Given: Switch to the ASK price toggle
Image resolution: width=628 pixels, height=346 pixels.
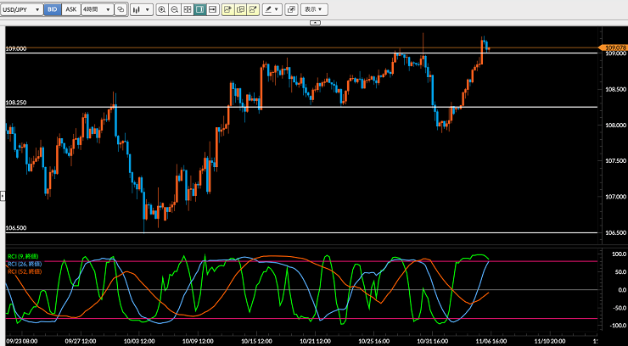Looking at the screenshot, I should pos(71,9).
